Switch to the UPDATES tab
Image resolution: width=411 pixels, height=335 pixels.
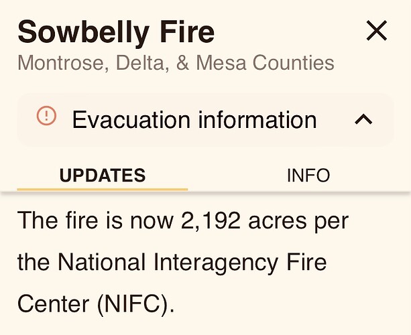pos(102,176)
